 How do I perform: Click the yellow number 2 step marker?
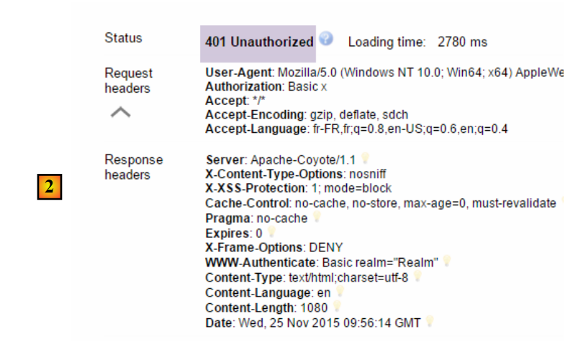tap(49, 186)
